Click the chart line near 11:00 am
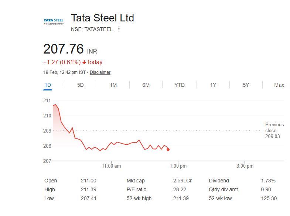Screen dimensions: 290x216 [111, 142]
